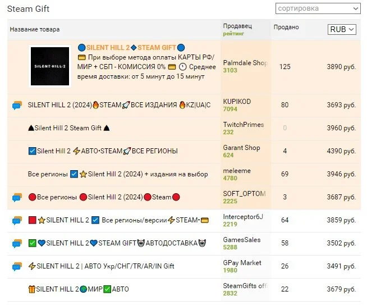Click the Продано column header
Image resolution: width=367 pixels, height=305 pixels.
point(286,27)
